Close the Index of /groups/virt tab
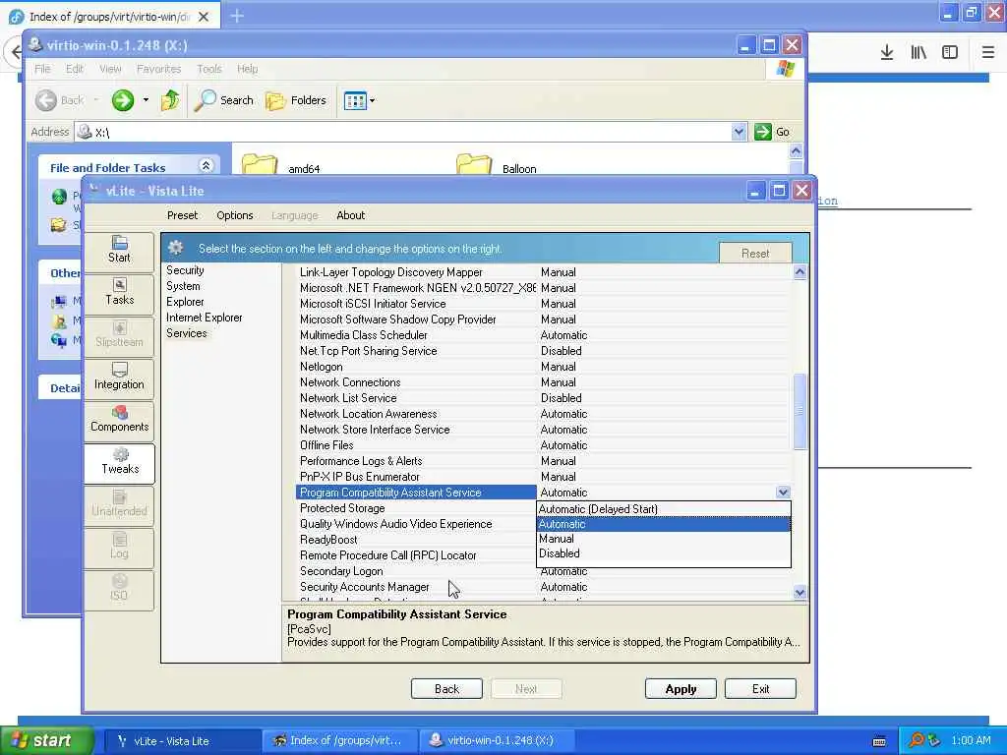The image size is (1007, 755). [204, 17]
